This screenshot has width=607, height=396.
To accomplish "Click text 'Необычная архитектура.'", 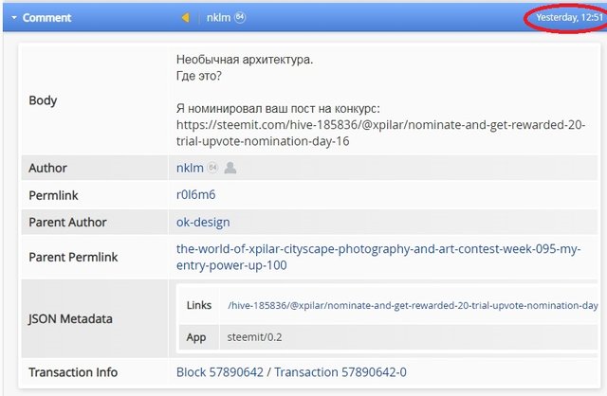I will click(x=245, y=60).
